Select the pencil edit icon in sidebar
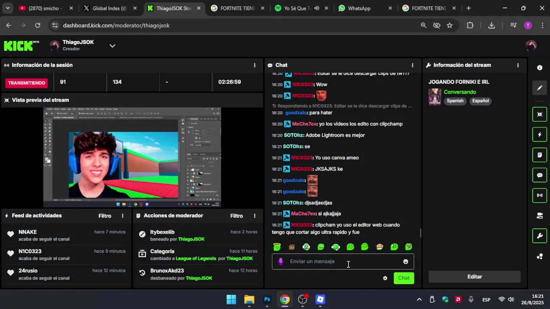The image size is (550, 309). (x=540, y=88)
